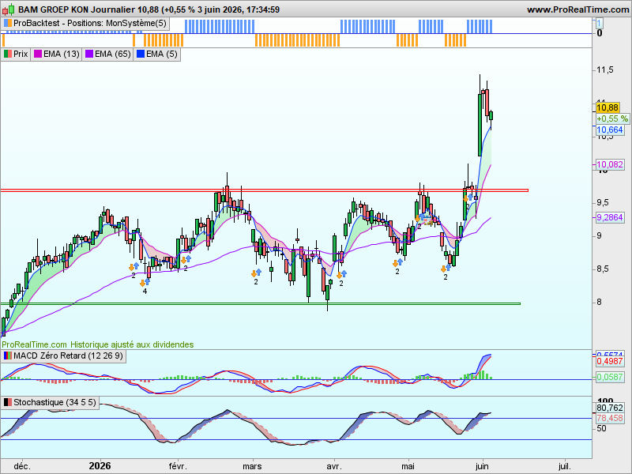This screenshot has width=632, height=474.
Task: Select the purple 9,2864 EMA value label
Action: (609, 217)
